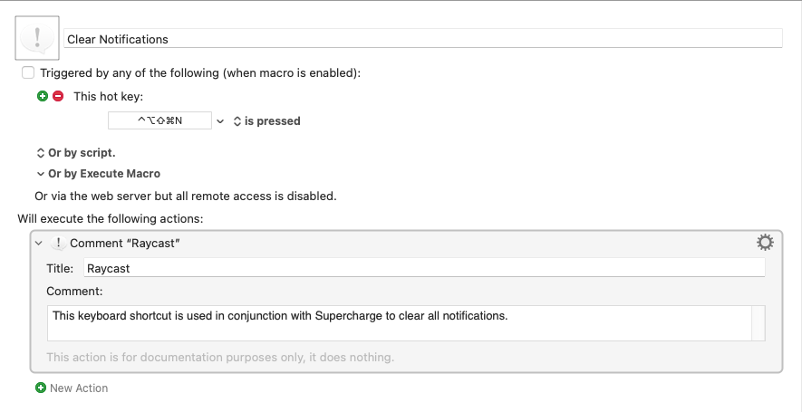
Task: Click the 'This hot key:' trigger label
Action: 108,96
